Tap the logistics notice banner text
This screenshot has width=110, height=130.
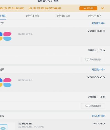[31, 8]
